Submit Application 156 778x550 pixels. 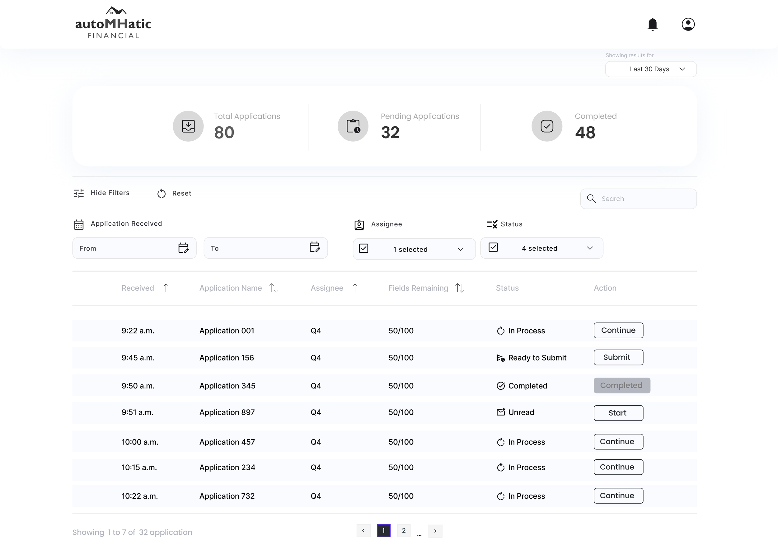(x=618, y=358)
